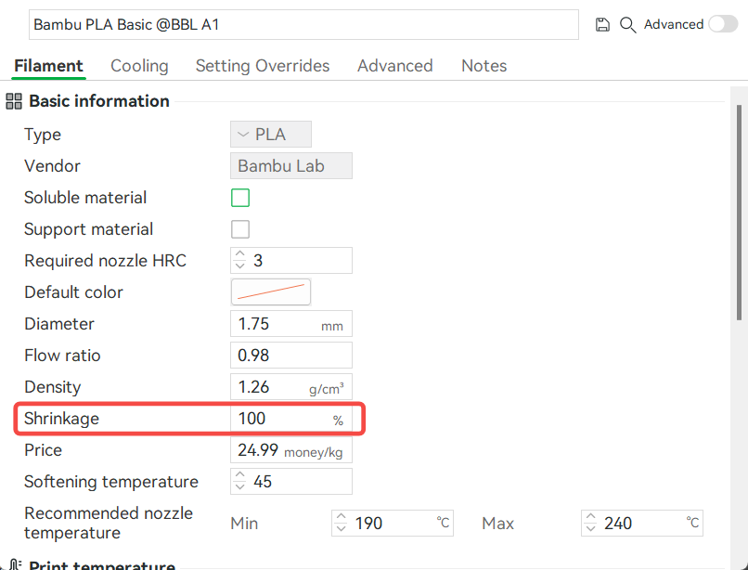The image size is (748, 570).
Task: Open the Advanced tab
Action: tap(395, 65)
